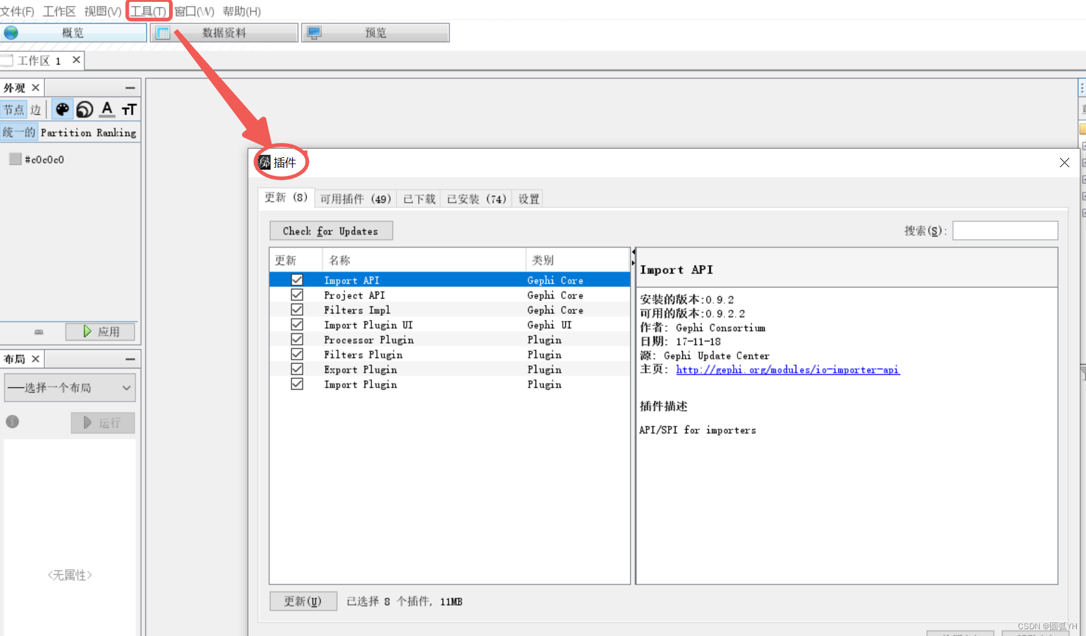This screenshot has height=636, width=1086.
Task: Toggle the Filters Plugin checkbox
Action: [297, 354]
